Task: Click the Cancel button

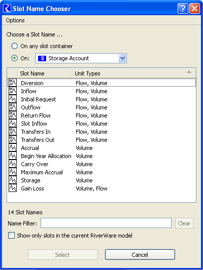Action: click(x=140, y=254)
